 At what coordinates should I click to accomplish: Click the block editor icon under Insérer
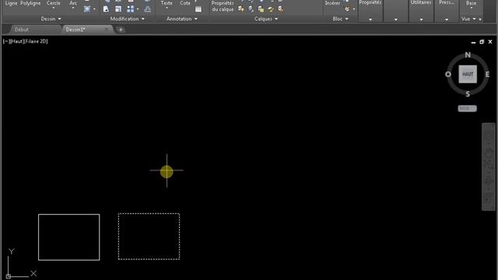pos(347,9)
